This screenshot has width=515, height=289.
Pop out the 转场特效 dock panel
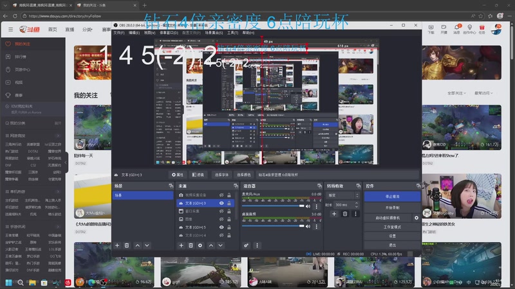pos(359,186)
